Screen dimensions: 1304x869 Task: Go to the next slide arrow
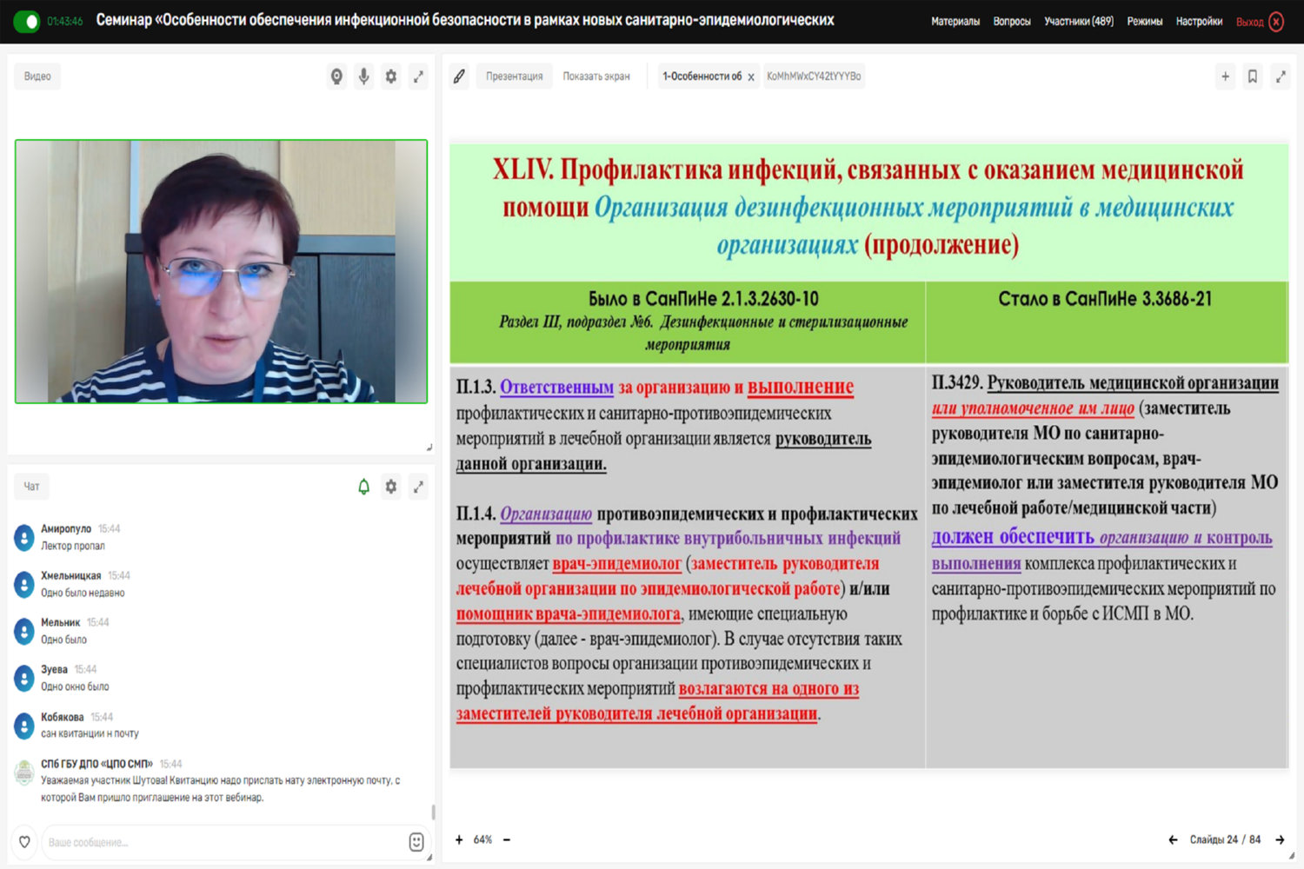[1280, 839]
